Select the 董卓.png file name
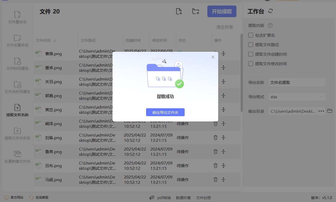Image resolution: width=336 pixels, height=202 pixels. [x=53, y=68]
